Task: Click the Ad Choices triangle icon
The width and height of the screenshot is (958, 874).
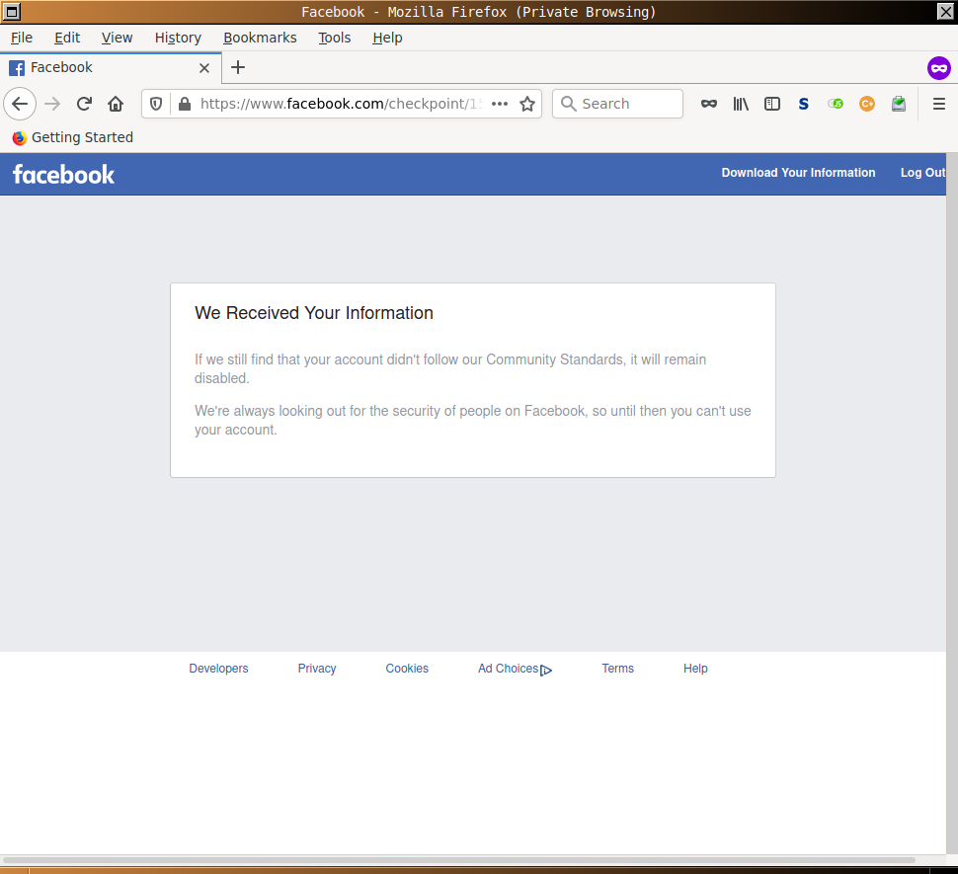Action: 546,670
